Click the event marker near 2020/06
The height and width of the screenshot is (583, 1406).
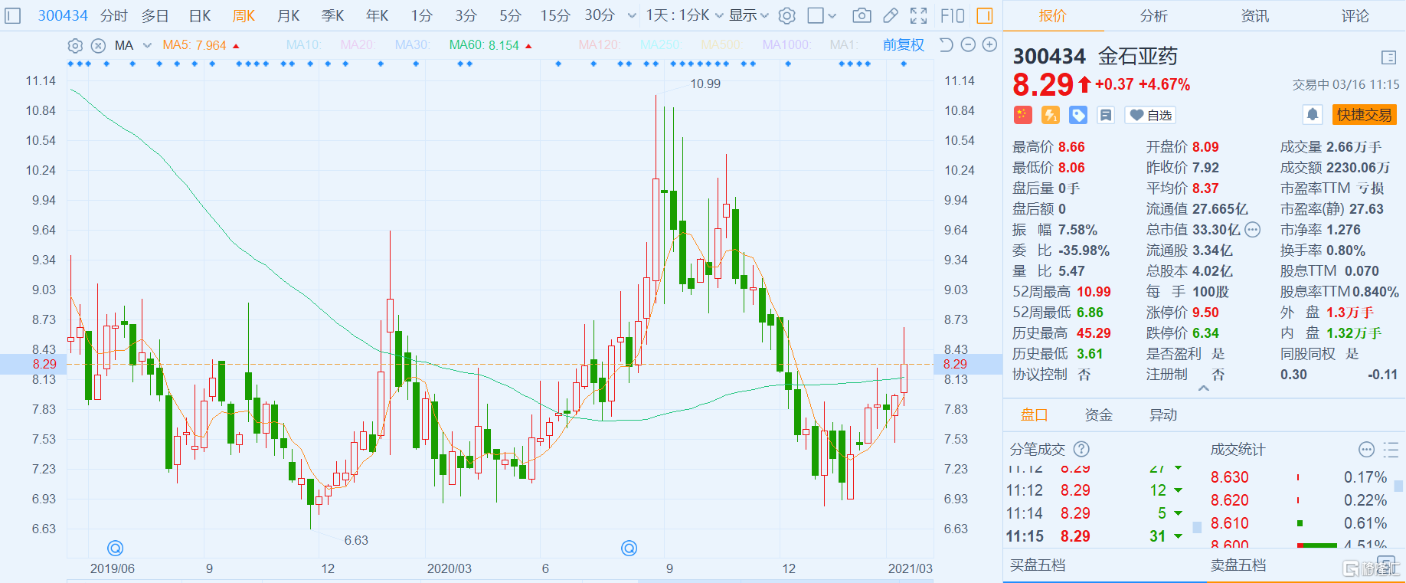tap(629, 548)
